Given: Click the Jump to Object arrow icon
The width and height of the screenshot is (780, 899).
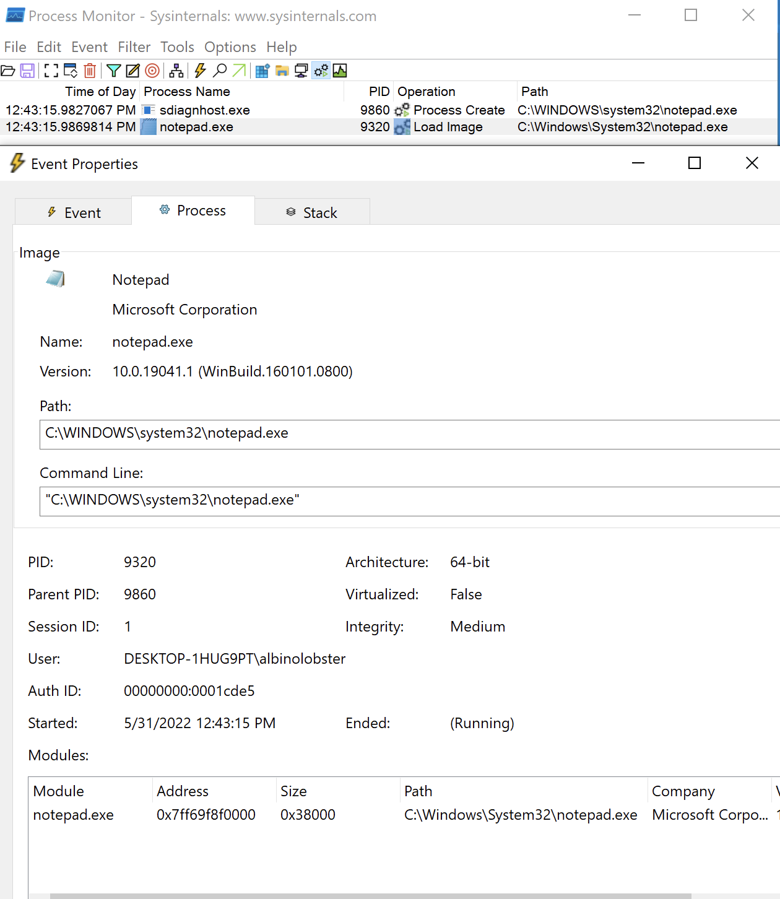Looking at the screenshot, I should pyautogui.click(x=239, y=71).
